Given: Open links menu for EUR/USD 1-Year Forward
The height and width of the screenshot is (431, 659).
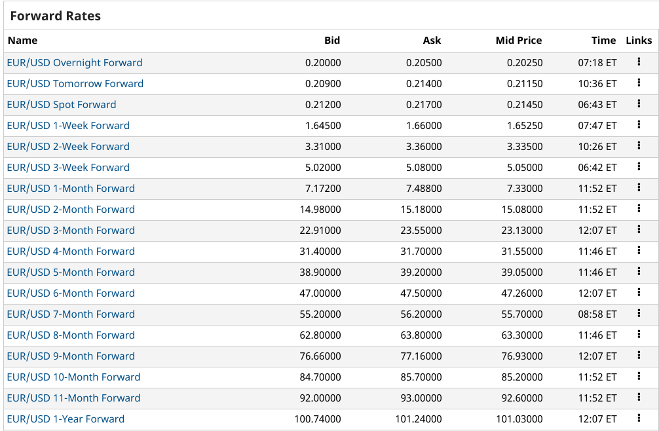Looking at the screenshot, I should (639, 419).
